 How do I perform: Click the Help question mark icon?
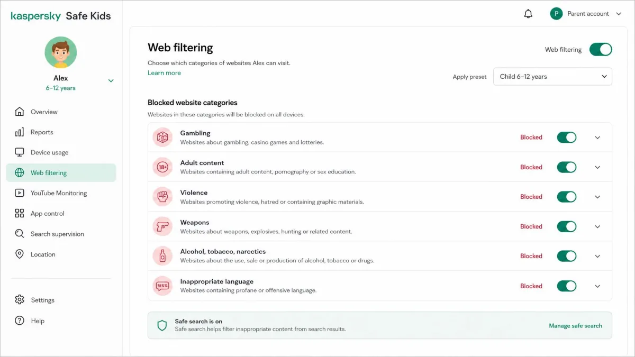[20, 321]
